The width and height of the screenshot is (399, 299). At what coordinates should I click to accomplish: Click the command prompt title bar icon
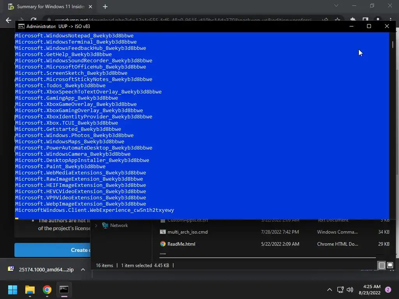21,26
